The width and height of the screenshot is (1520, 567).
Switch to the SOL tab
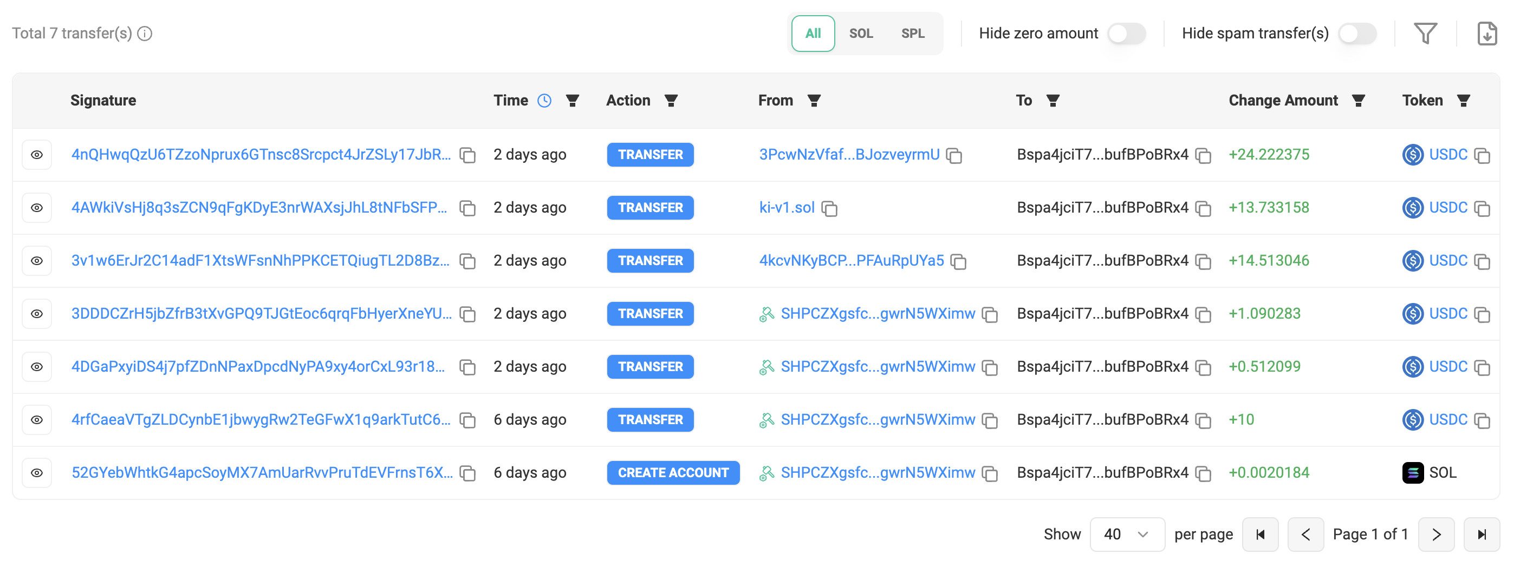pyautogui.click(x=860, y=34)
